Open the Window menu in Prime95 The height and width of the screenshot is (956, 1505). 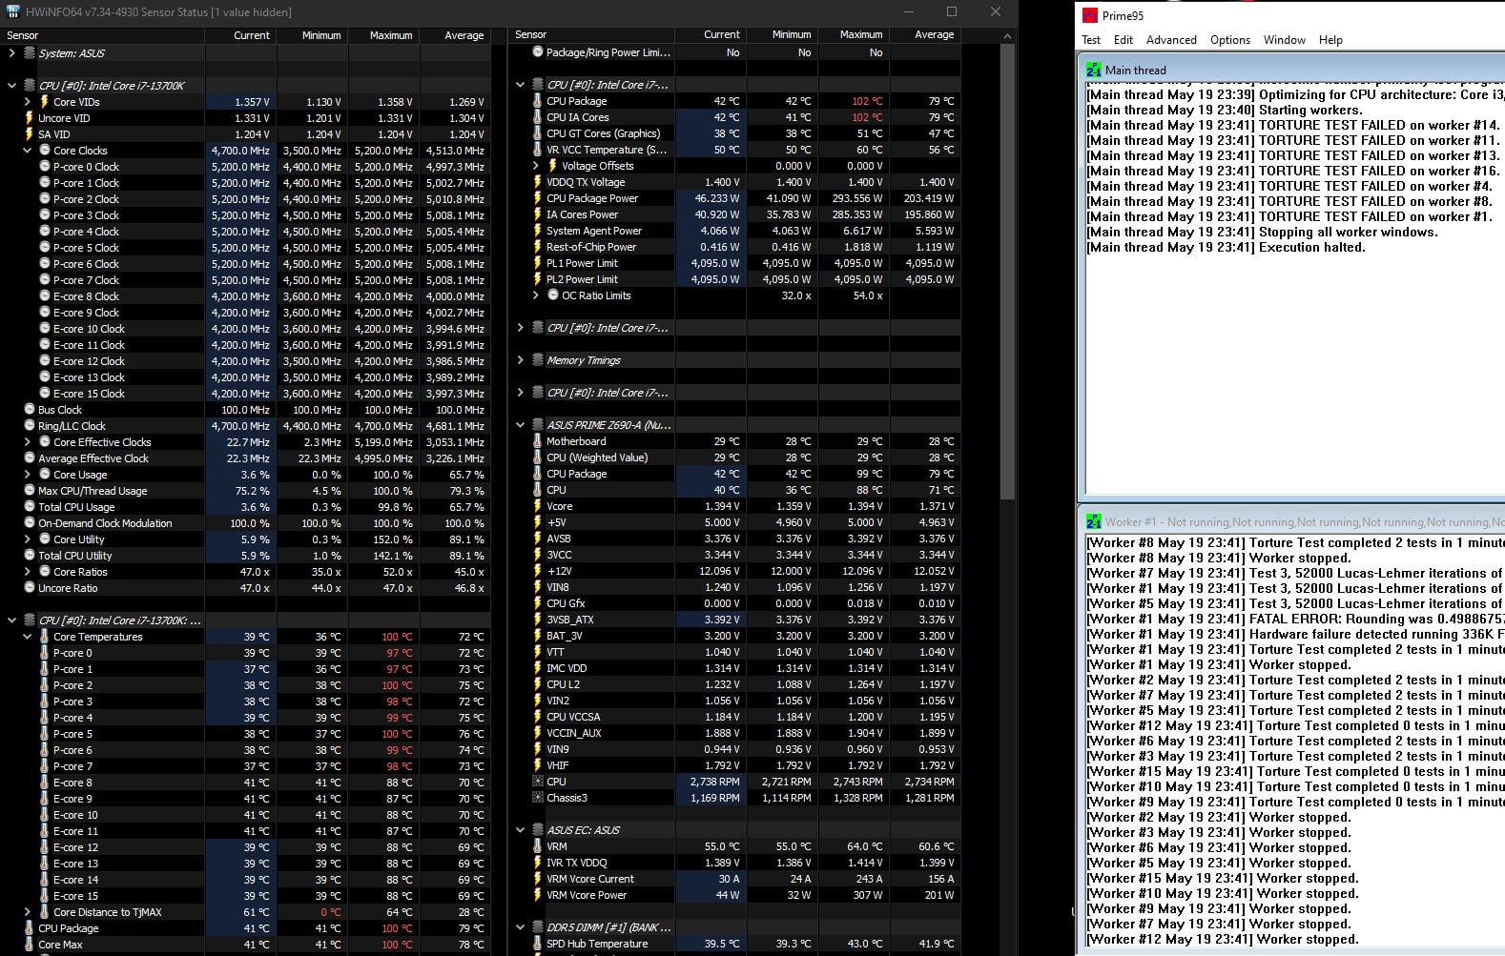(1285, 40)
